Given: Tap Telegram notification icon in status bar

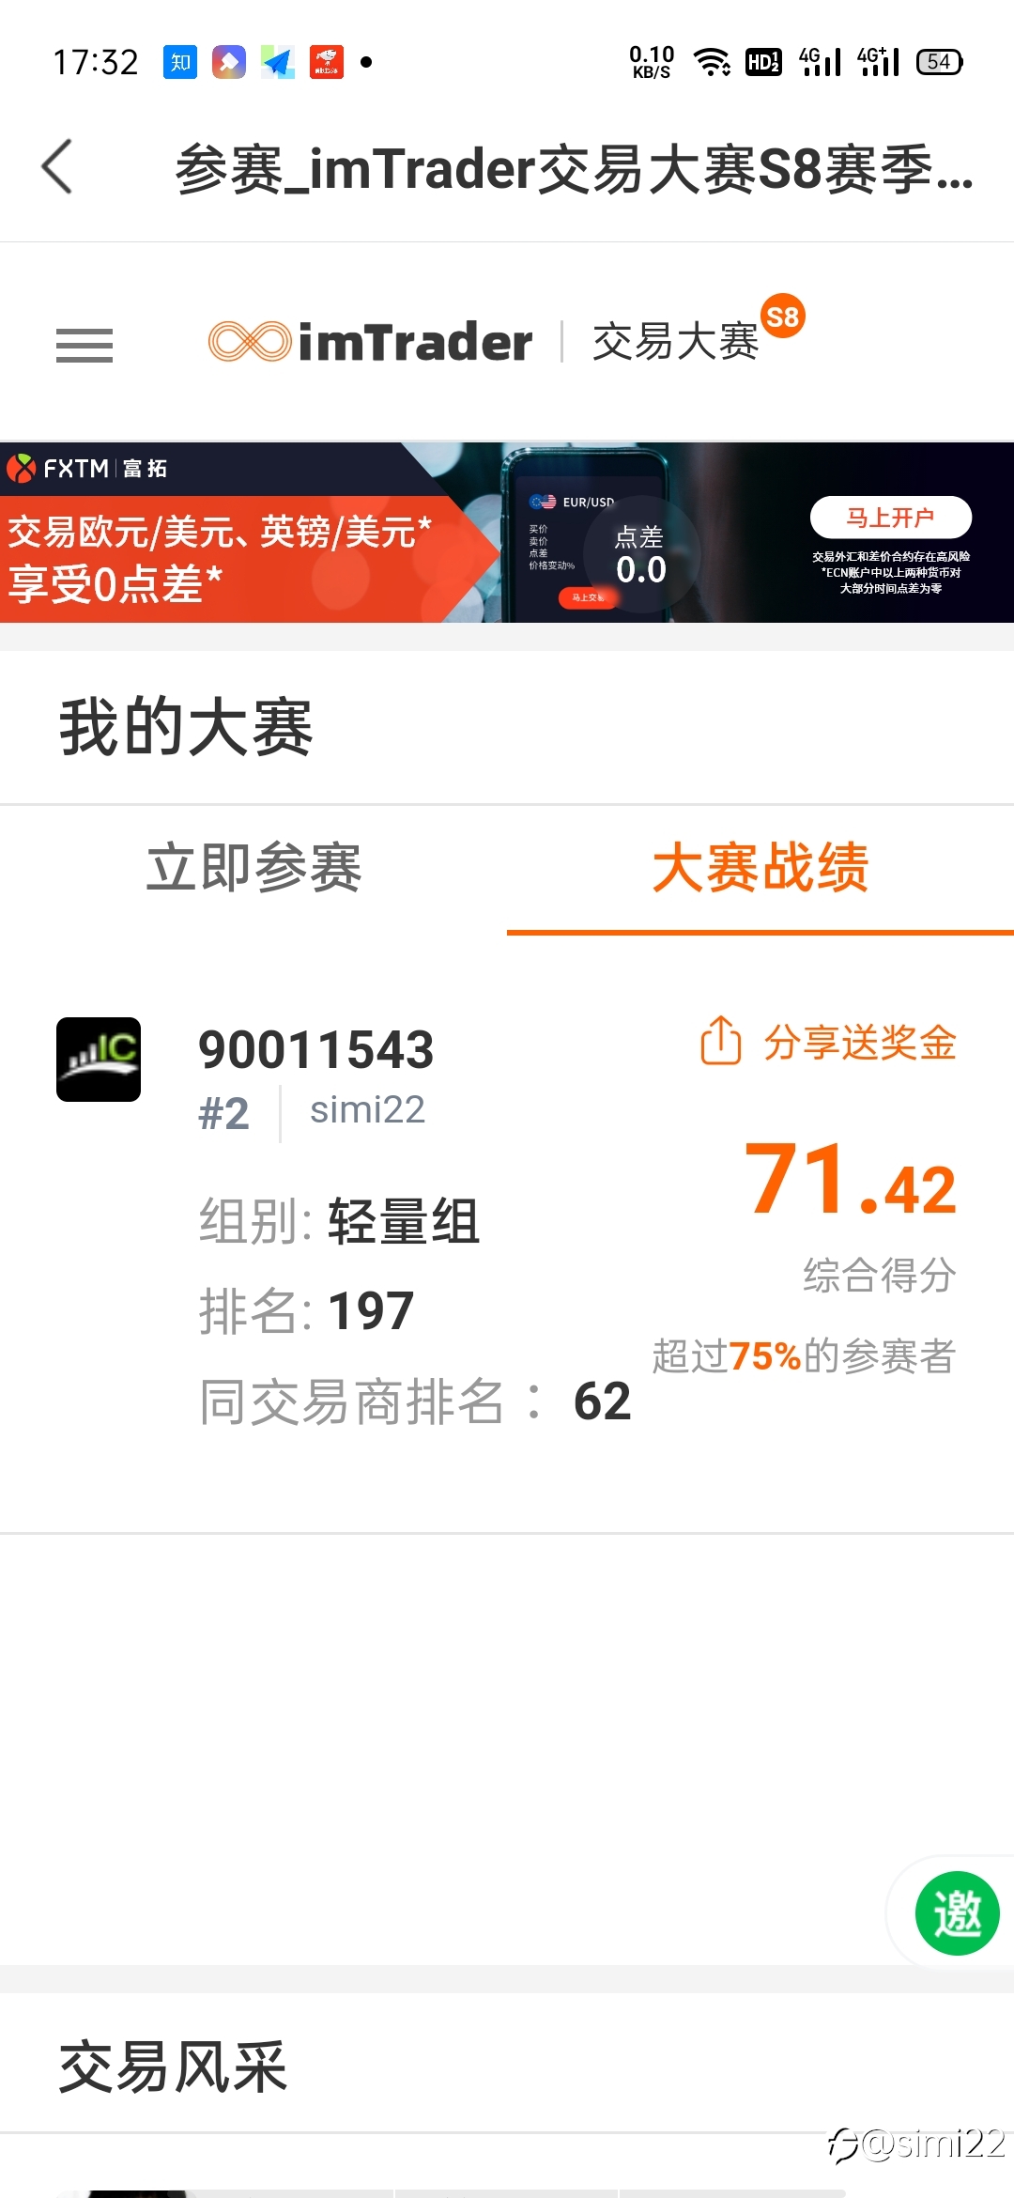Looking at the screenshot, I should pos(278,62).
